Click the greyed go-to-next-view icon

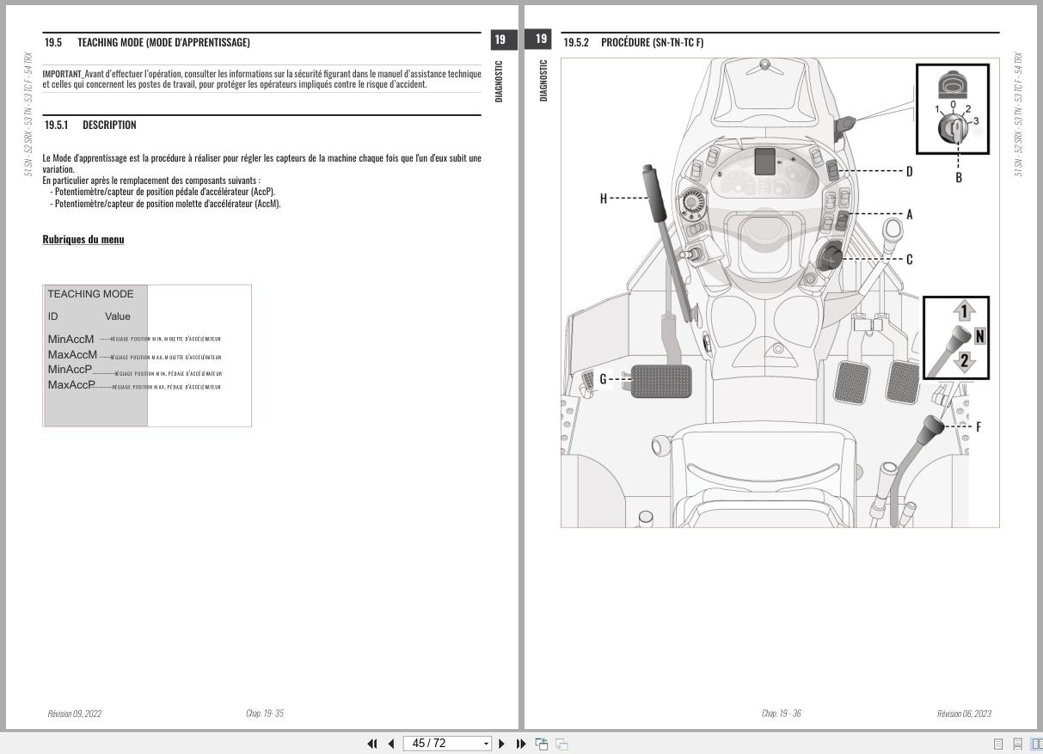tap(561, 744)
